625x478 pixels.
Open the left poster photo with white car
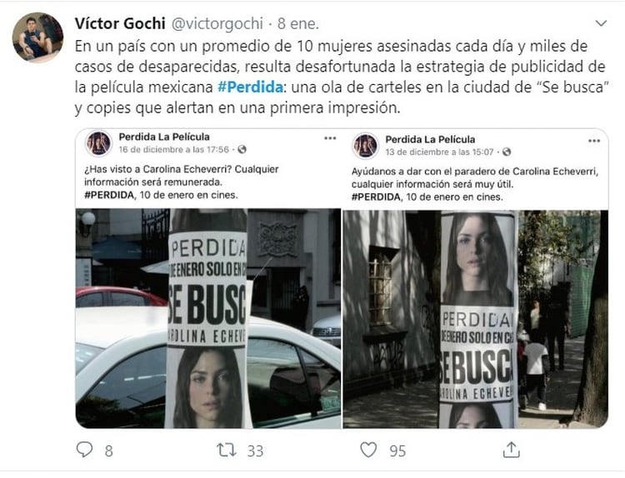(x=208, y=318)
